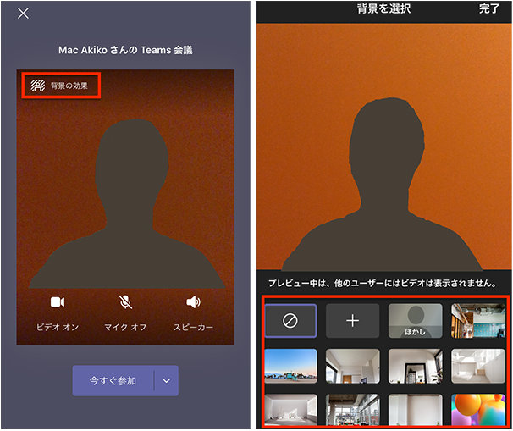
Task: Open 背景の効果 background effects
Action: 62,86
